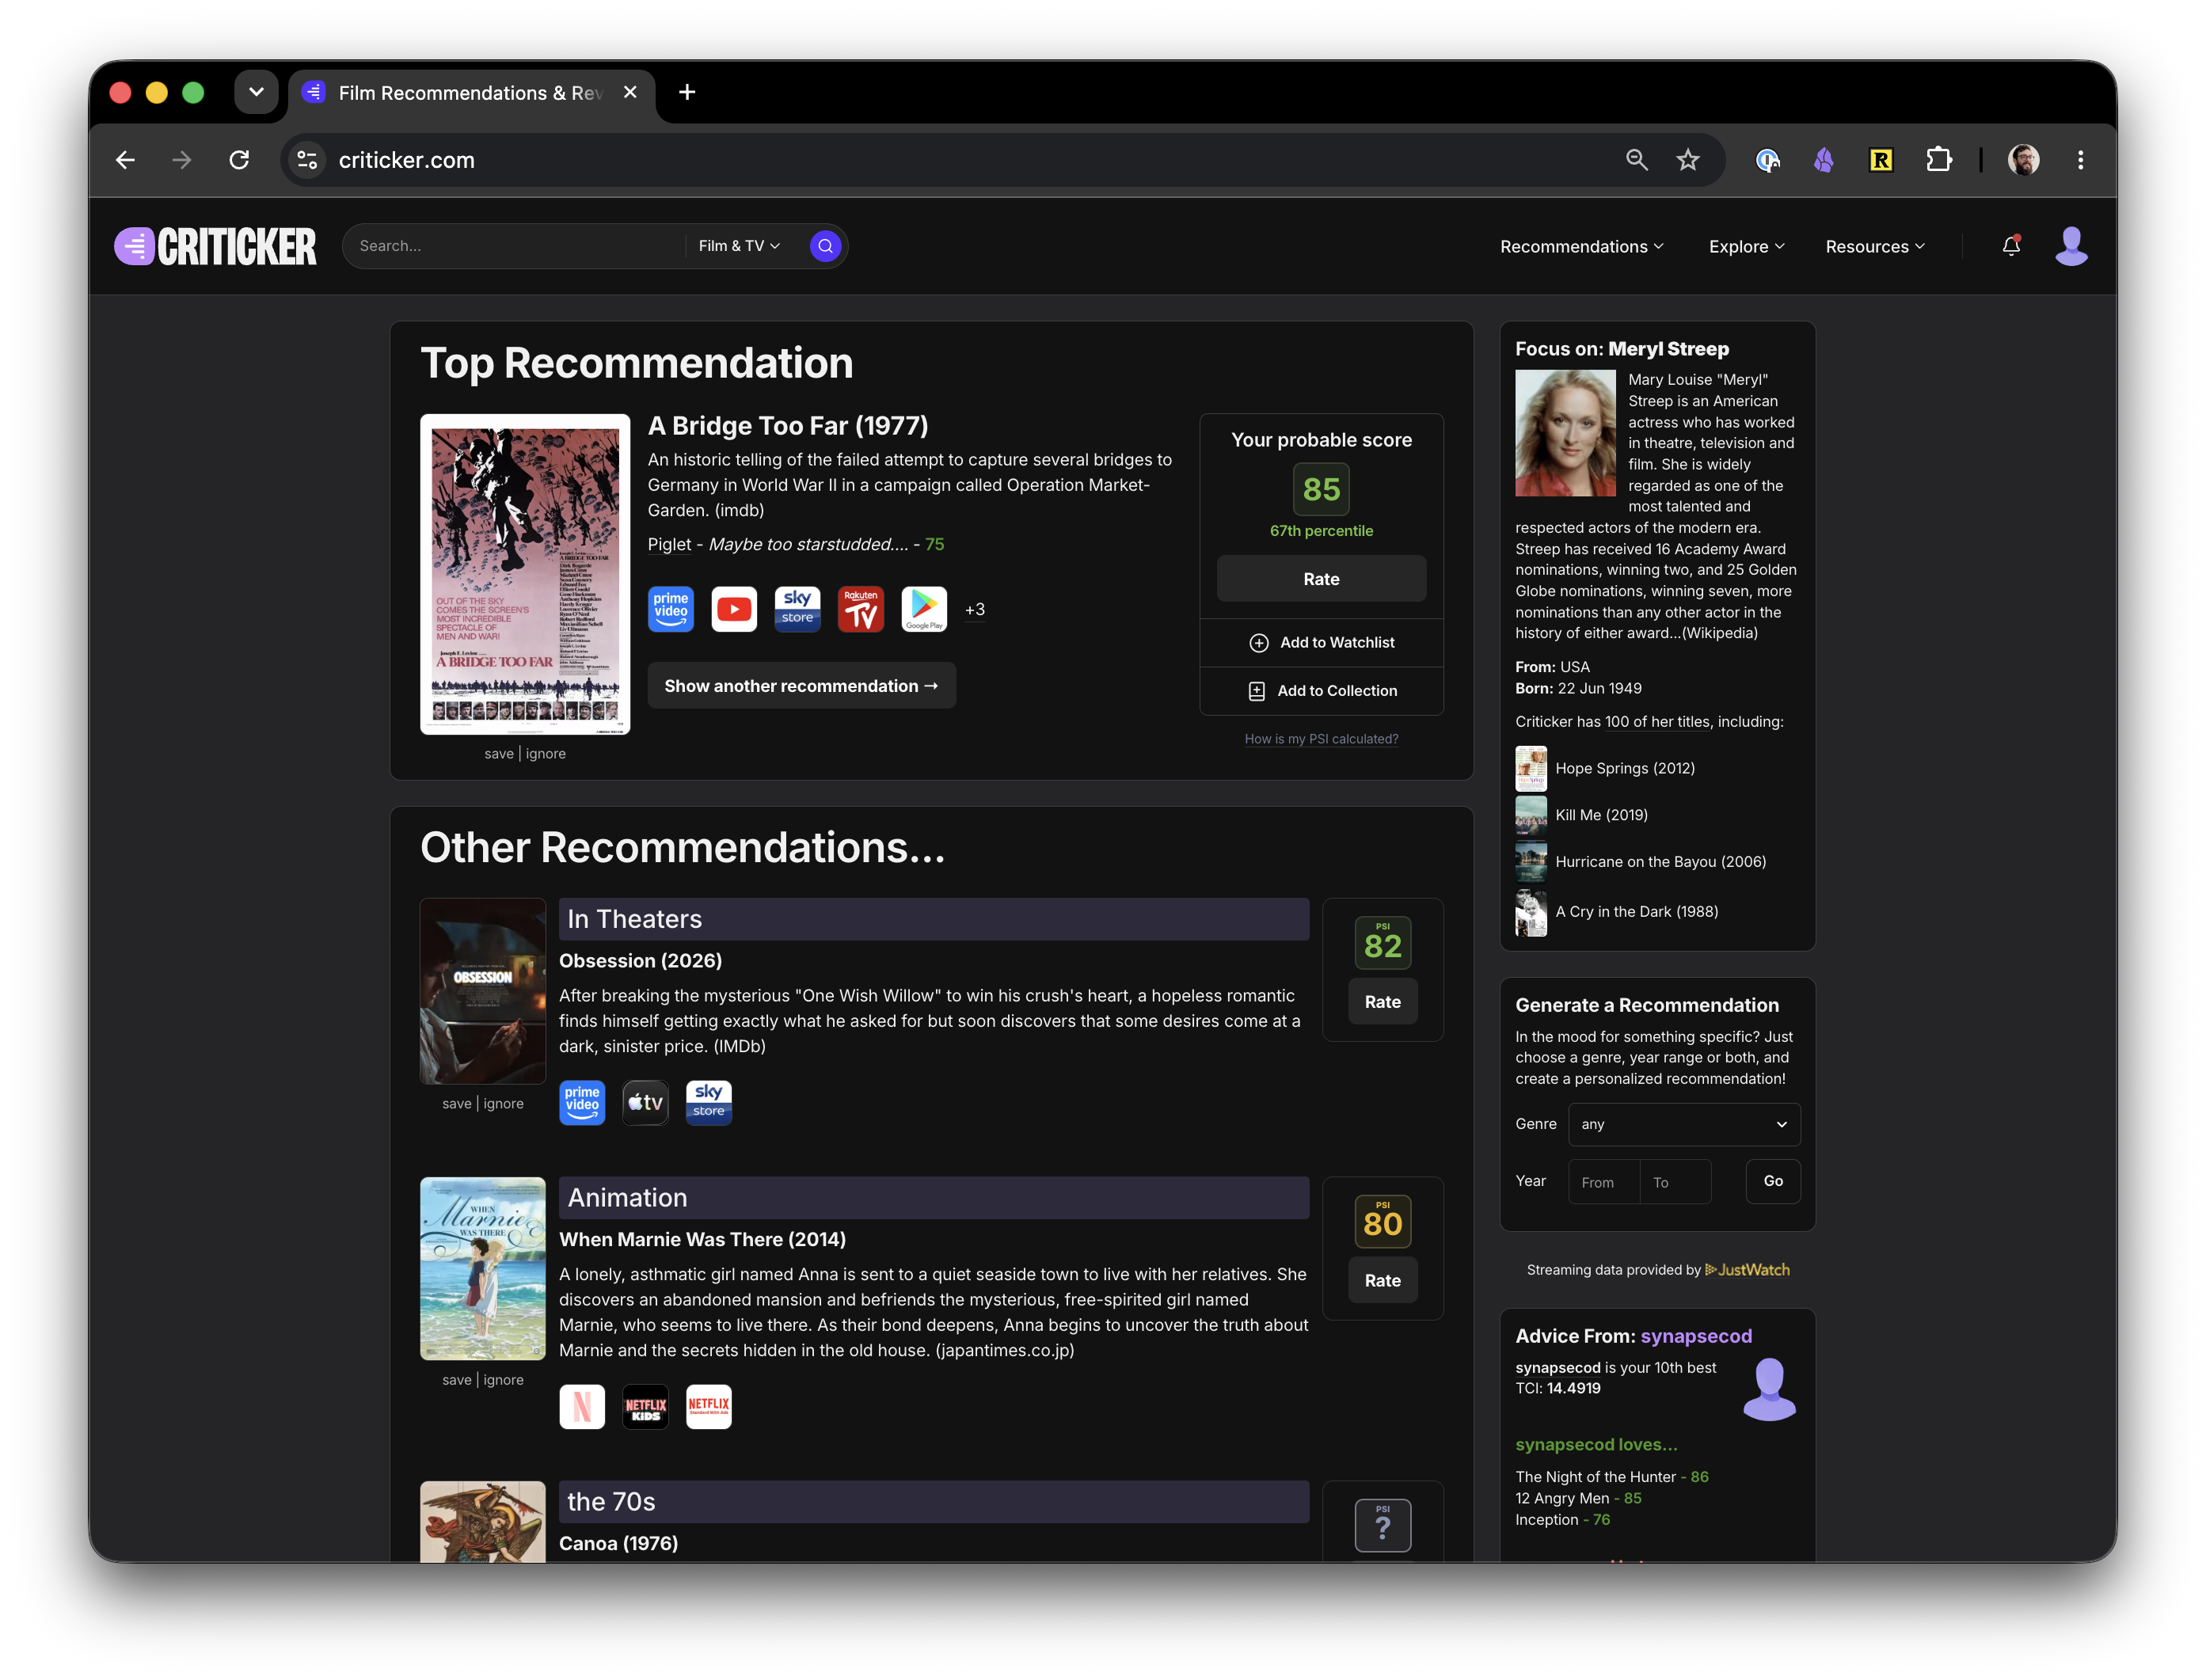Expand the Explore menu

click(x=1746, y=246)
